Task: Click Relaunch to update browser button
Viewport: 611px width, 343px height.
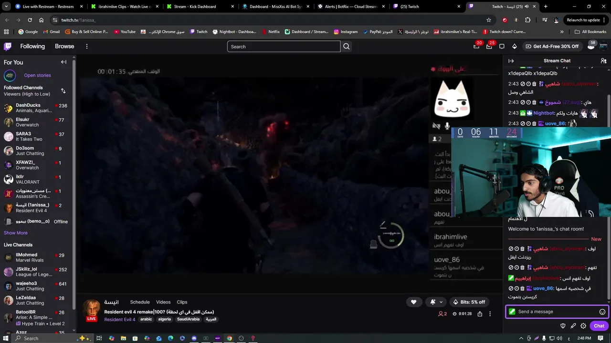Action: tap(583, 20)
